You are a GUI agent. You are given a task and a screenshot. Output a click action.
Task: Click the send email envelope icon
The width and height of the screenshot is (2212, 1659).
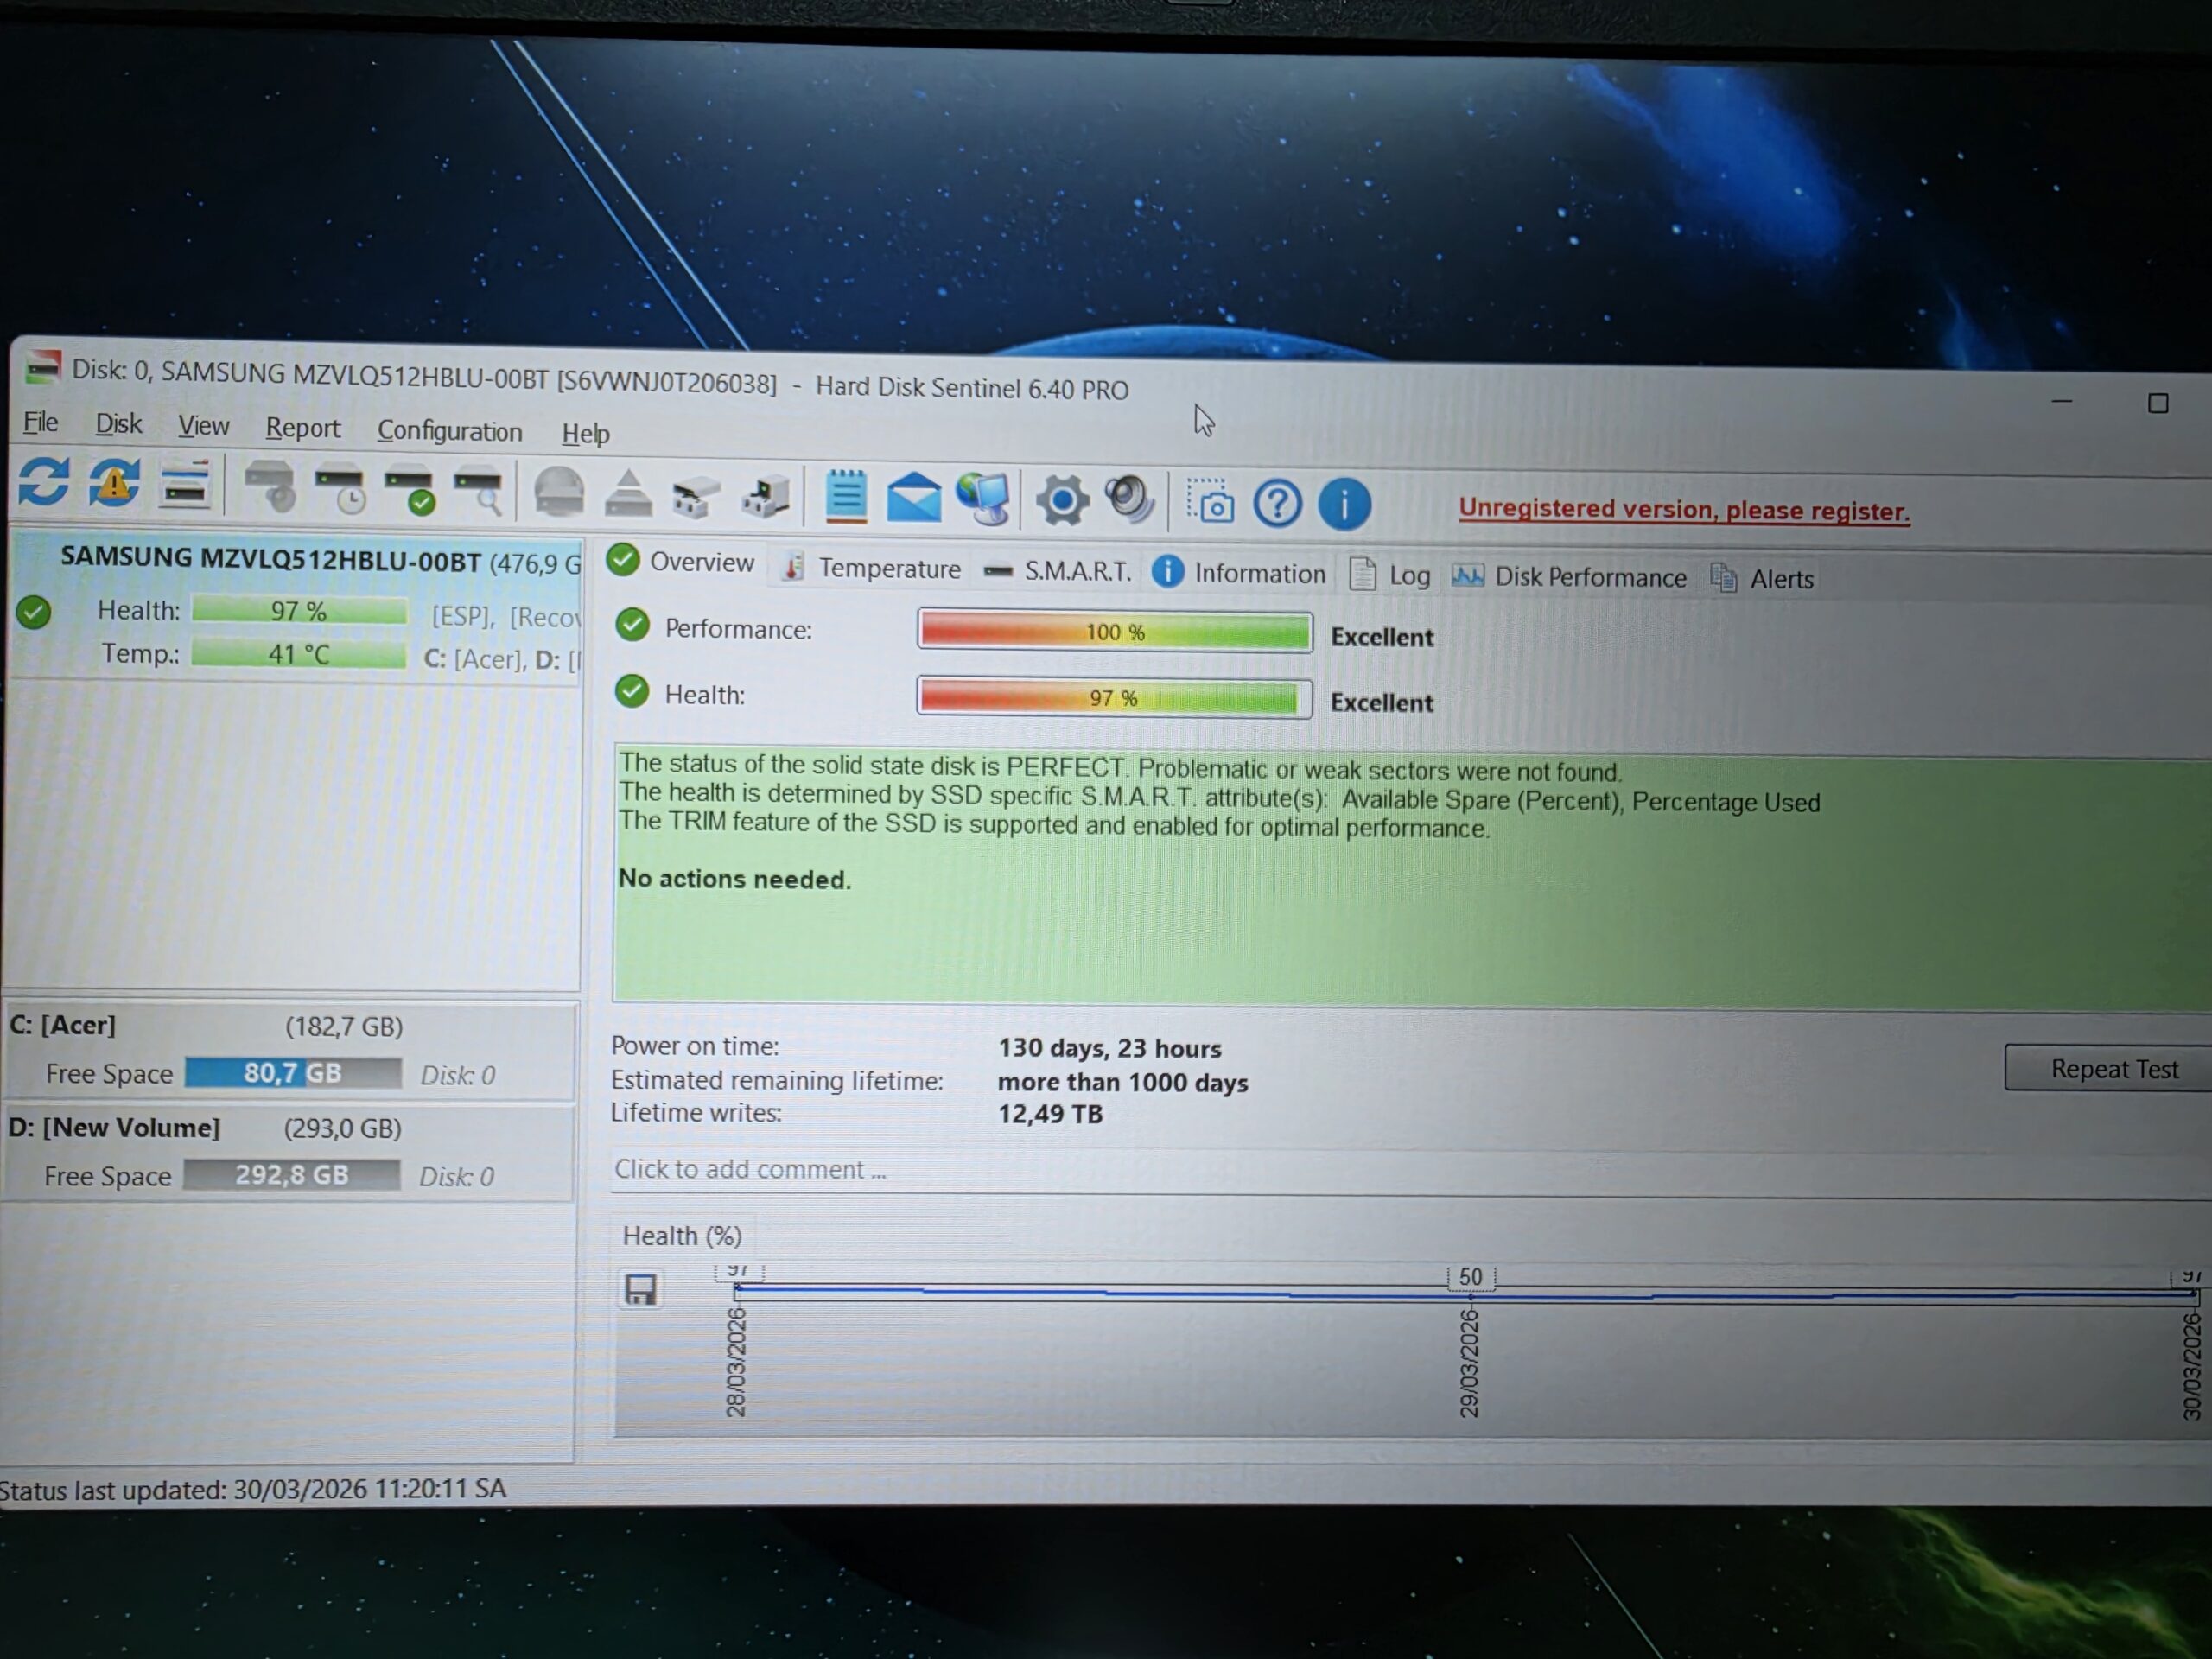(x=914, y=498)
